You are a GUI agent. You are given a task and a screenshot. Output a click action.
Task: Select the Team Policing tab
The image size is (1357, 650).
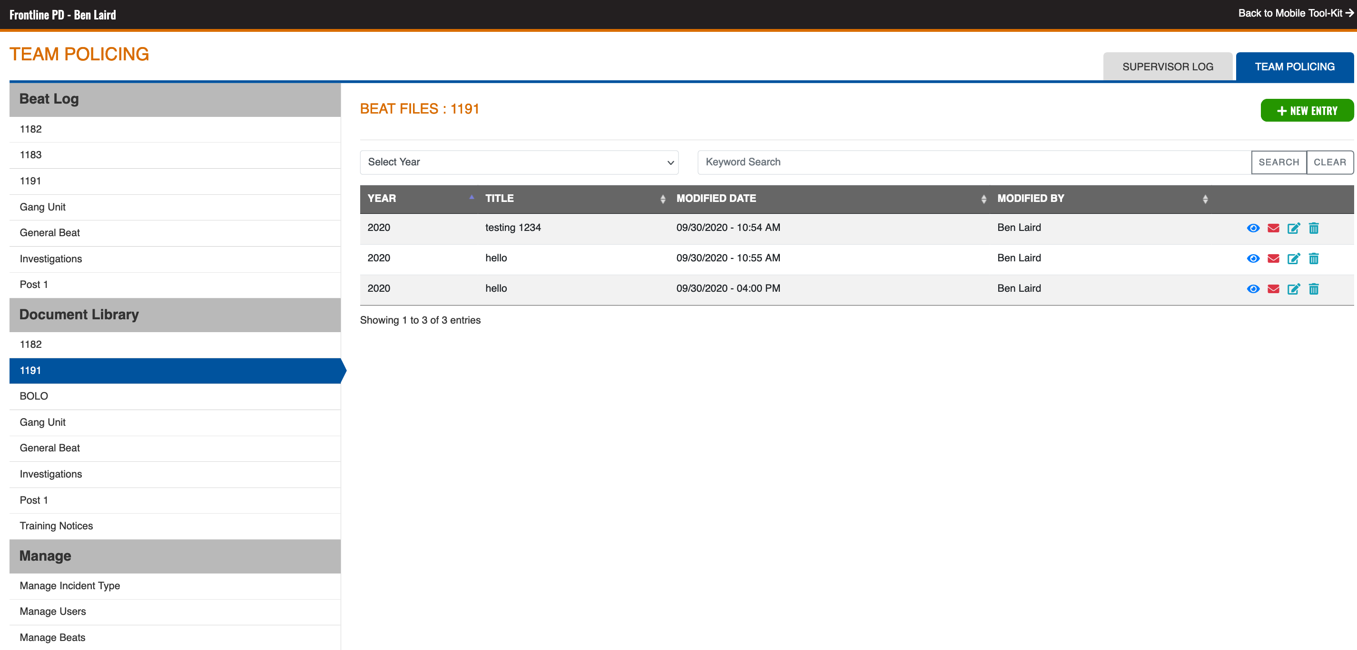[x=1294, y=67]
